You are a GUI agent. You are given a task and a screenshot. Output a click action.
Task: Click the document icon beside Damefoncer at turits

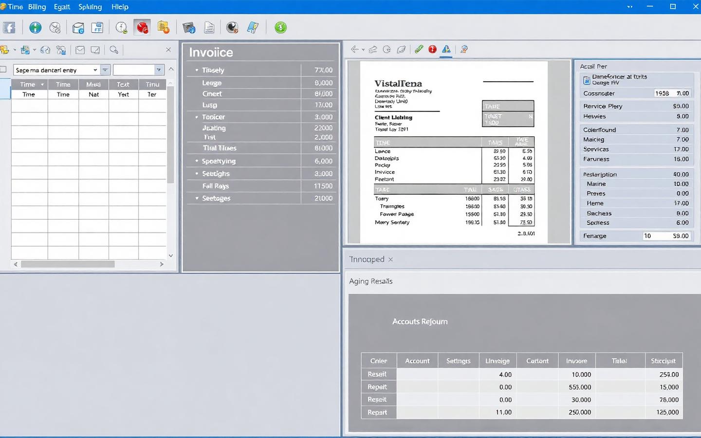587,80
